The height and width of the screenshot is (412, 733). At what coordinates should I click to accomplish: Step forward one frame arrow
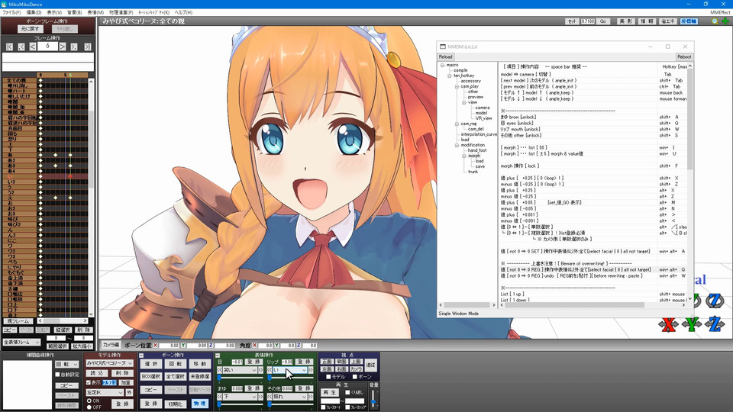point(62,47)
